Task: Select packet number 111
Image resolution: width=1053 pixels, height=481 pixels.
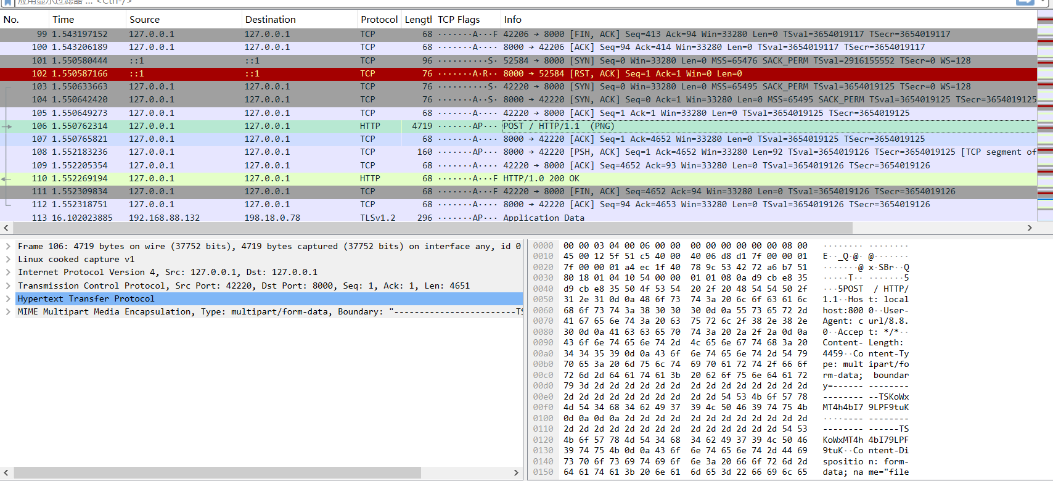Action: click(518, 191)
